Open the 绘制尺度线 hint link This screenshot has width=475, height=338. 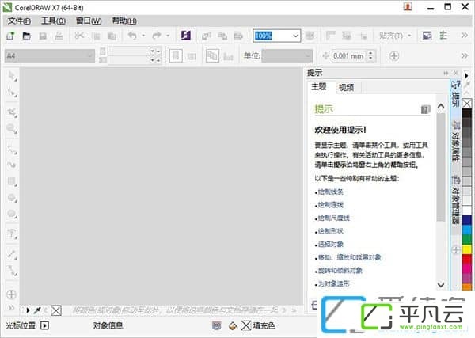(334, 218)
